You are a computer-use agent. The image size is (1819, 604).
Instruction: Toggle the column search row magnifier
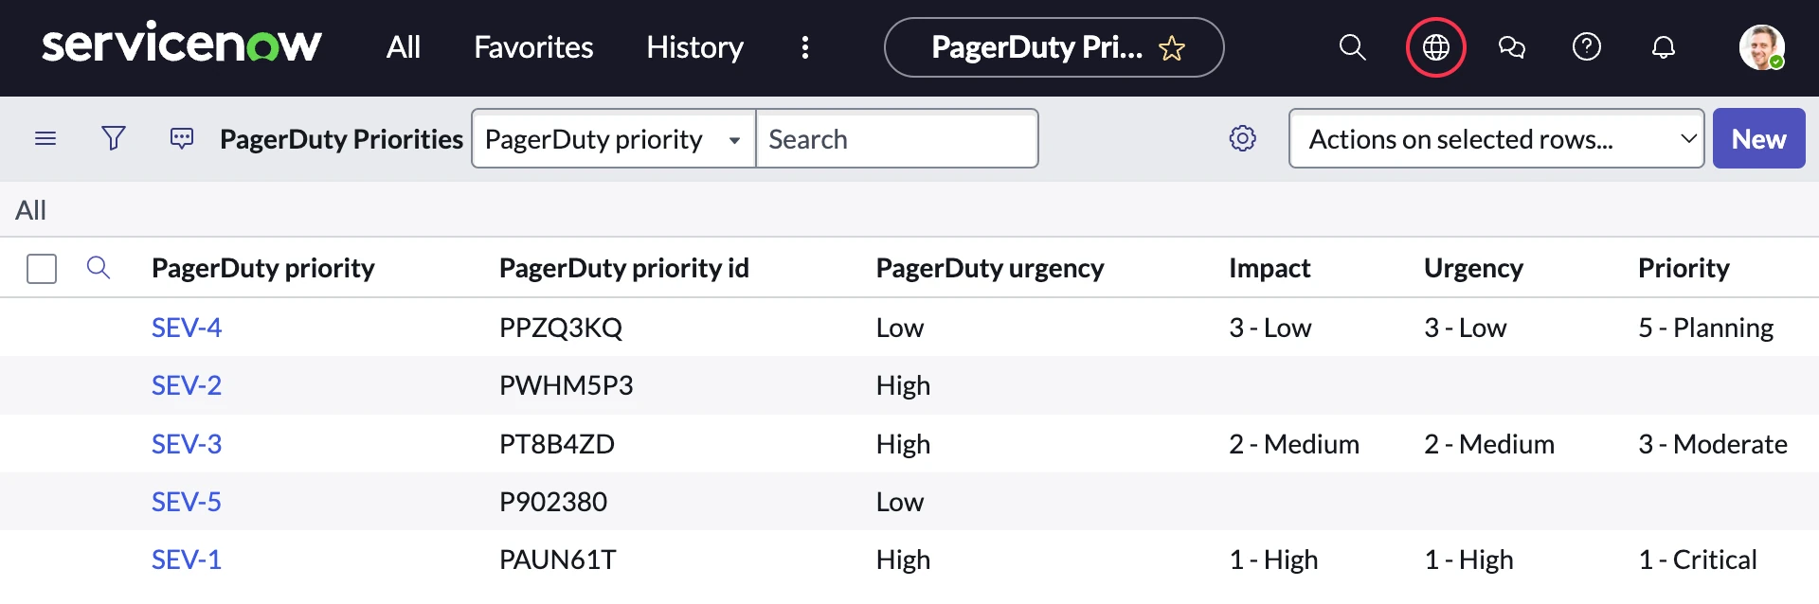(x=99, y=268)
